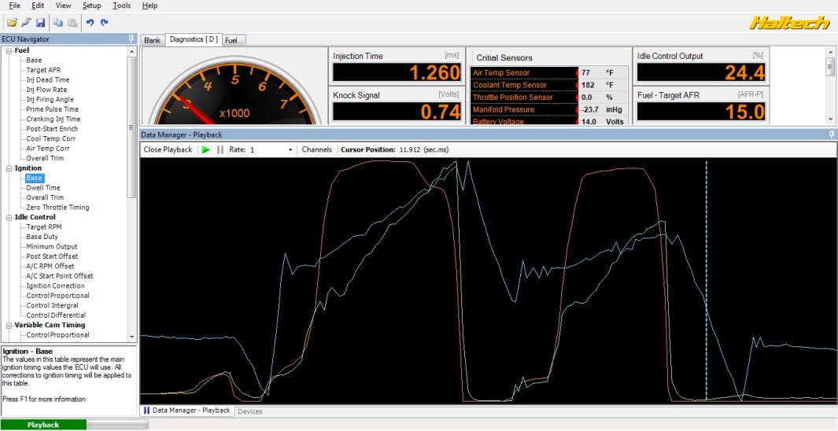
Task: Pause the data playback
Action: click(x=220, y=149)
